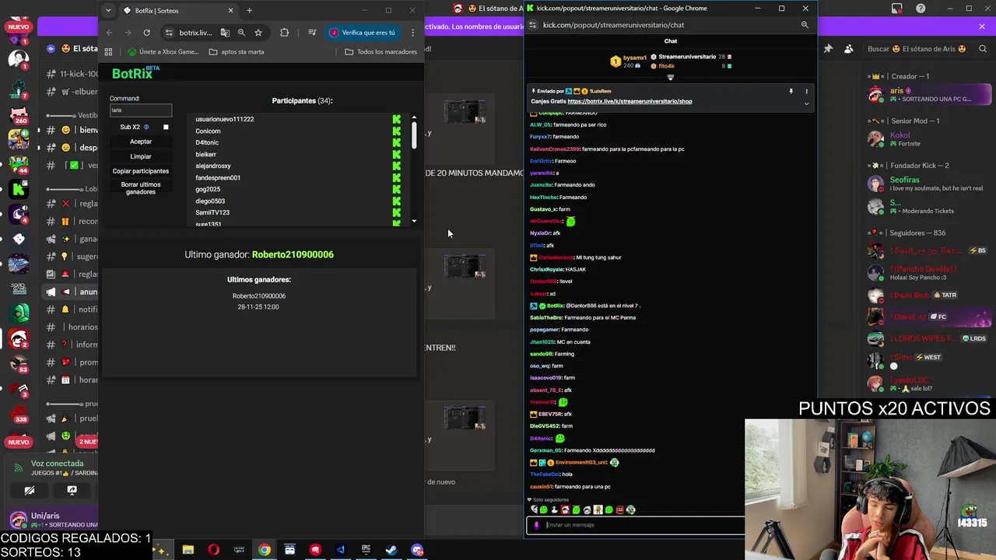Toggle the Discord member list icon
996x560 pixels.
coord(848,49)
